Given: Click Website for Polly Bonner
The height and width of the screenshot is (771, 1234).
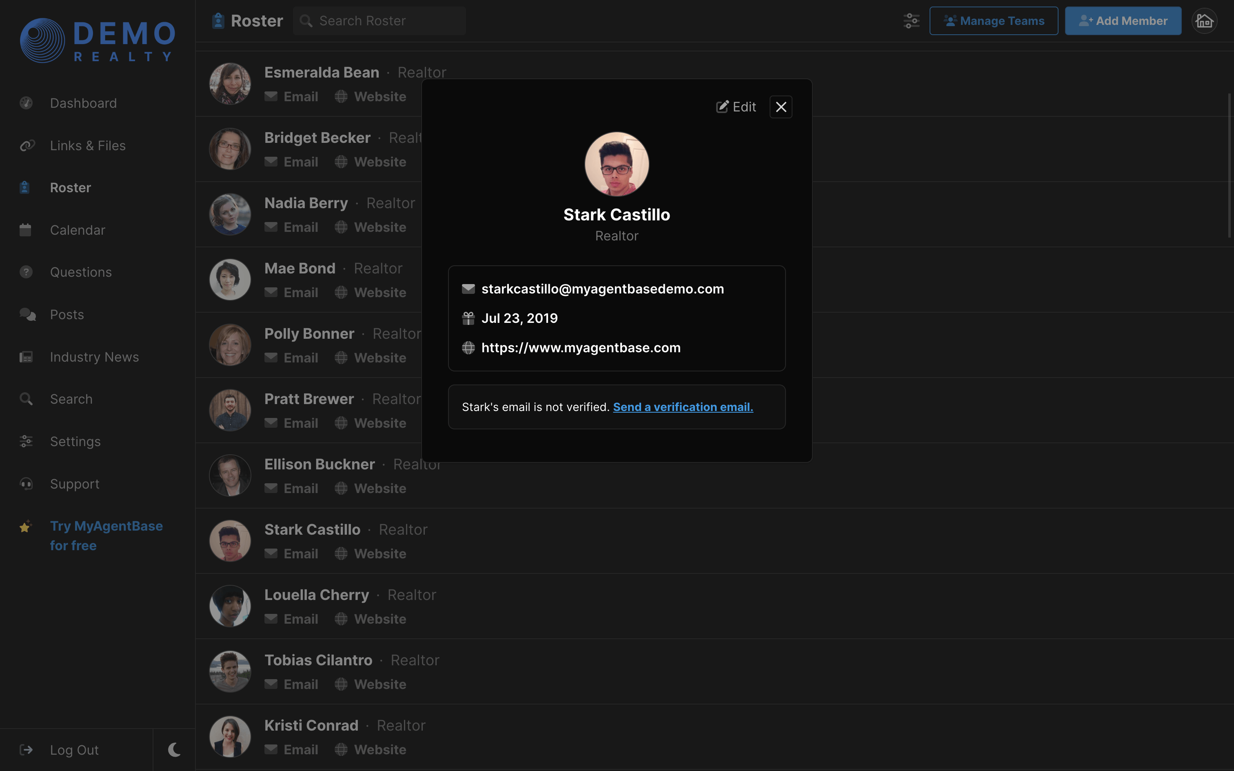Looking at the screenshot, I should point(370,358).
